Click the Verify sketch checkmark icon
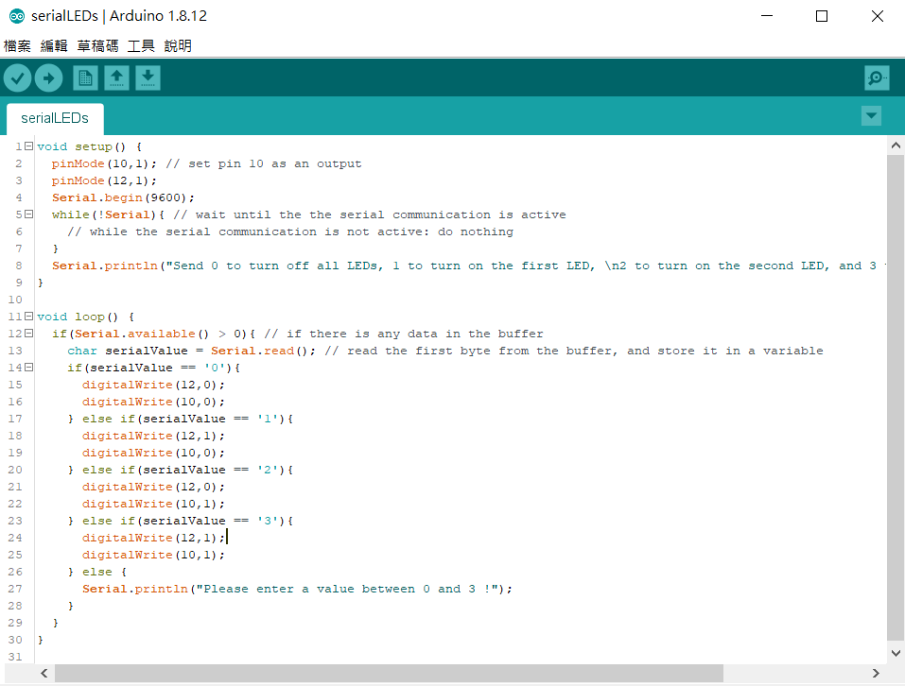 tap(17, 77)
